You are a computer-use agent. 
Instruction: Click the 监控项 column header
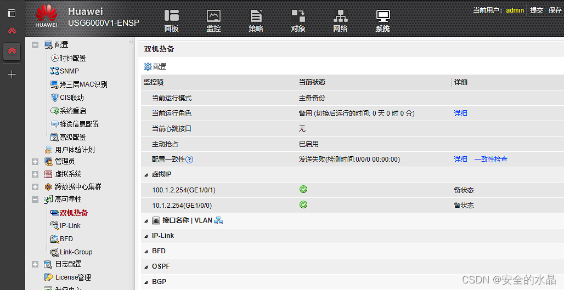154,82
